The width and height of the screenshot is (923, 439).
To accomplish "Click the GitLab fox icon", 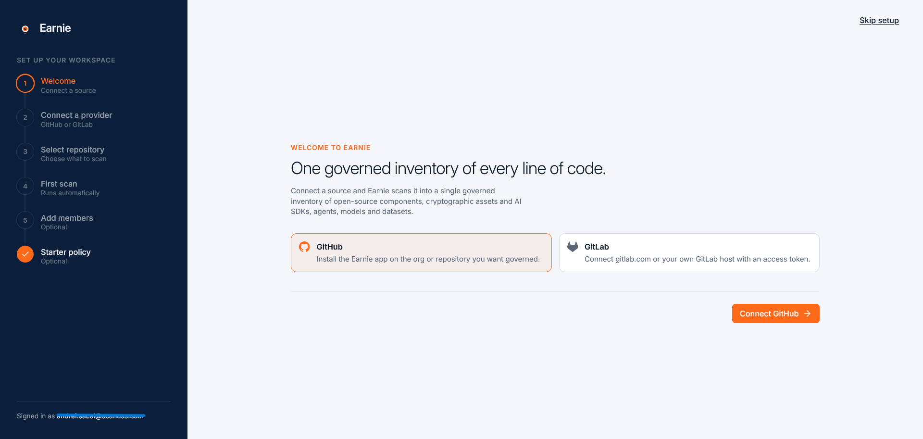I will [573, 247].
